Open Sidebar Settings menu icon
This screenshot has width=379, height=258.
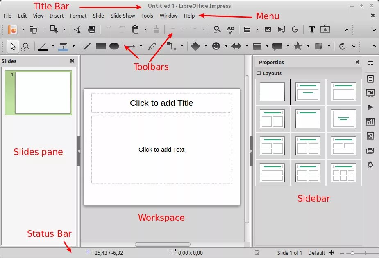(x=370, y=63)
